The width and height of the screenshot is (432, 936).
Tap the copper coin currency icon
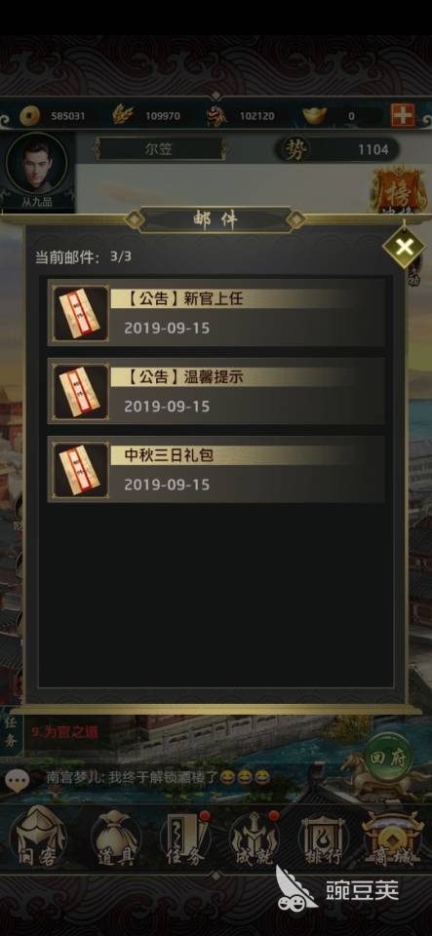tap(29, 116)
